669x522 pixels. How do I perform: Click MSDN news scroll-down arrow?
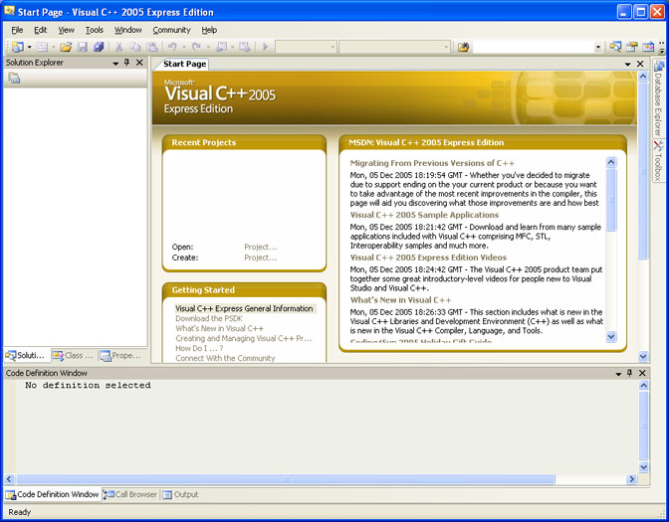click(611, 337)
